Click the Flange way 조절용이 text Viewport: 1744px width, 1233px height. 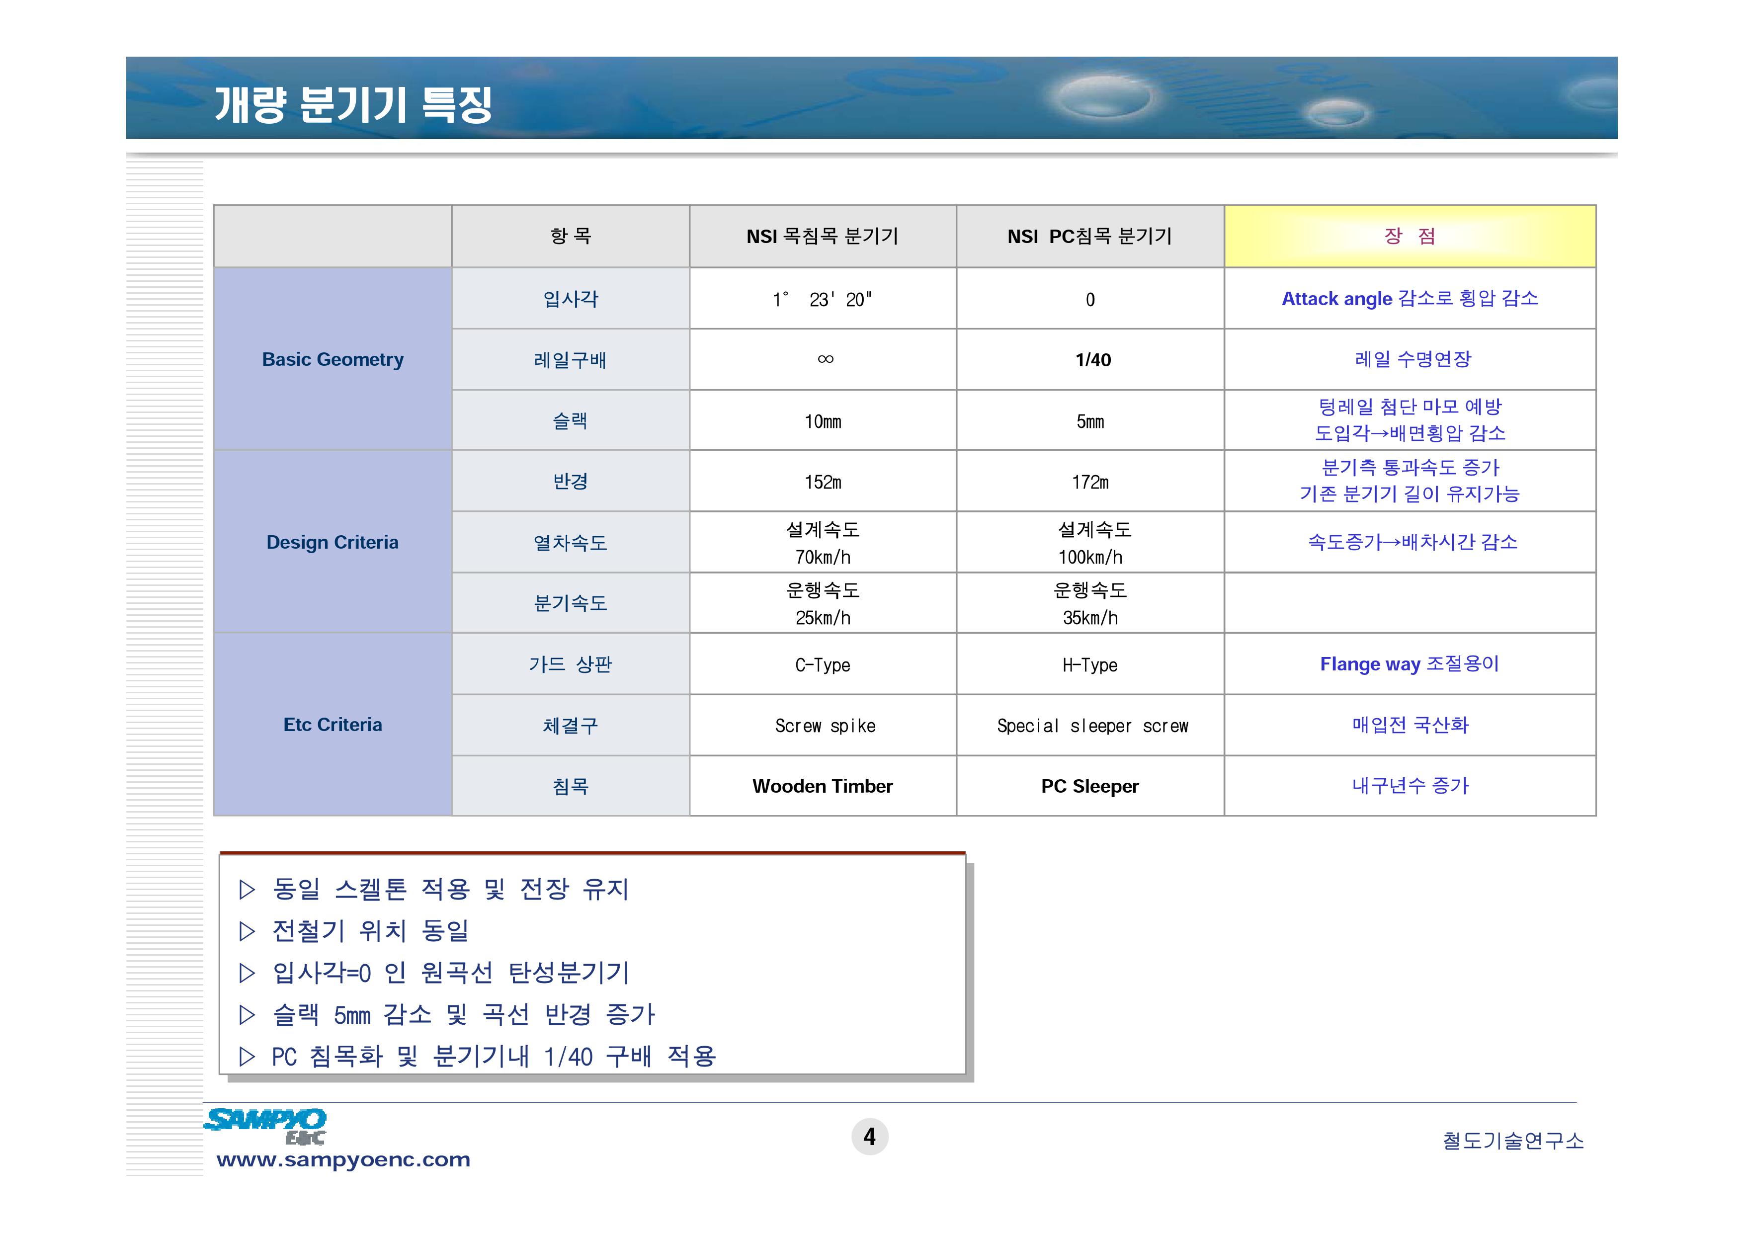pyautogui.click(x=1409, y=664)
